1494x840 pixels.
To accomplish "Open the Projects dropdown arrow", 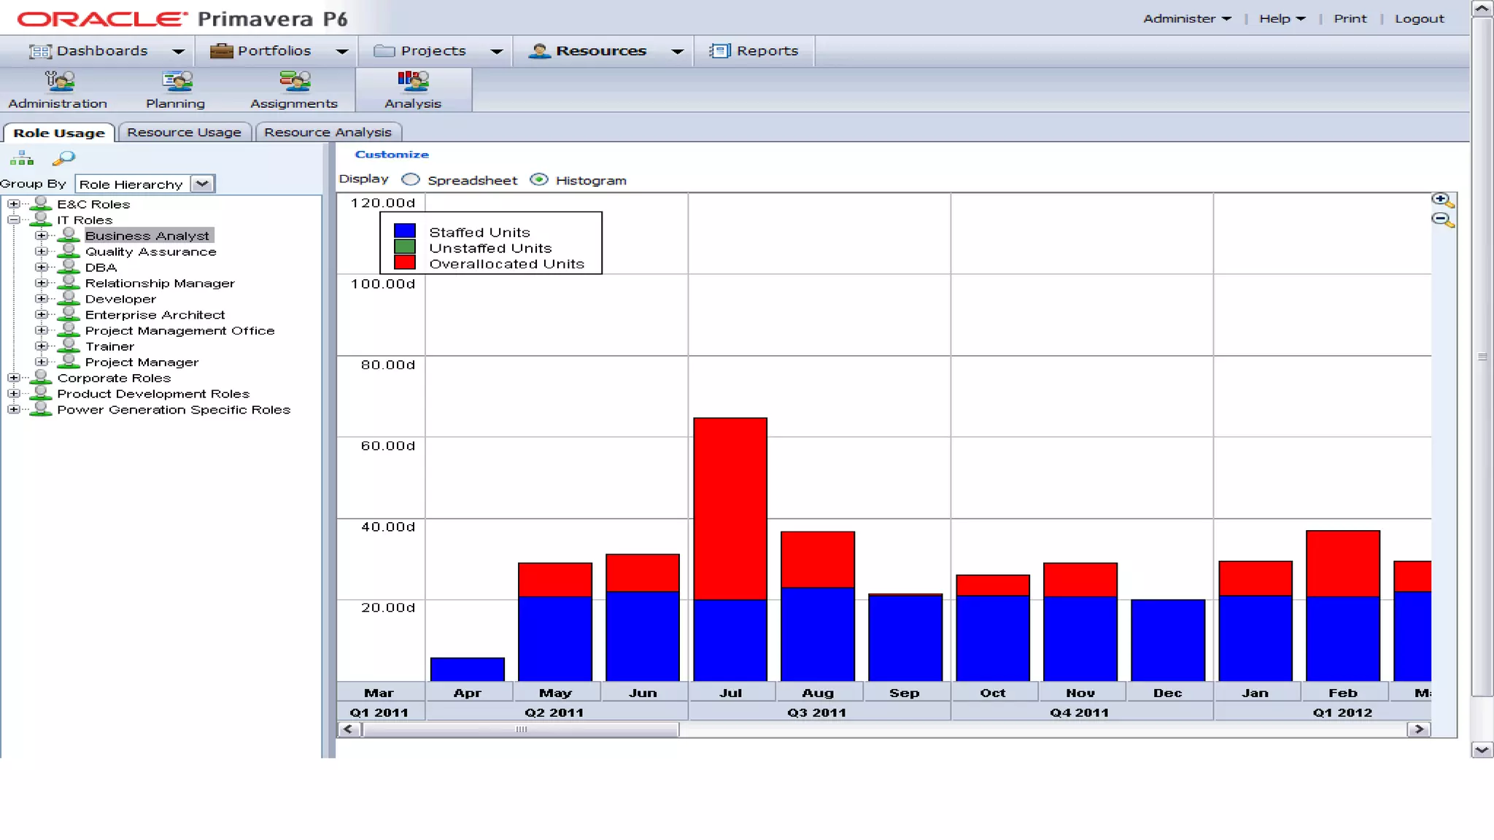I will click(497, 52).
